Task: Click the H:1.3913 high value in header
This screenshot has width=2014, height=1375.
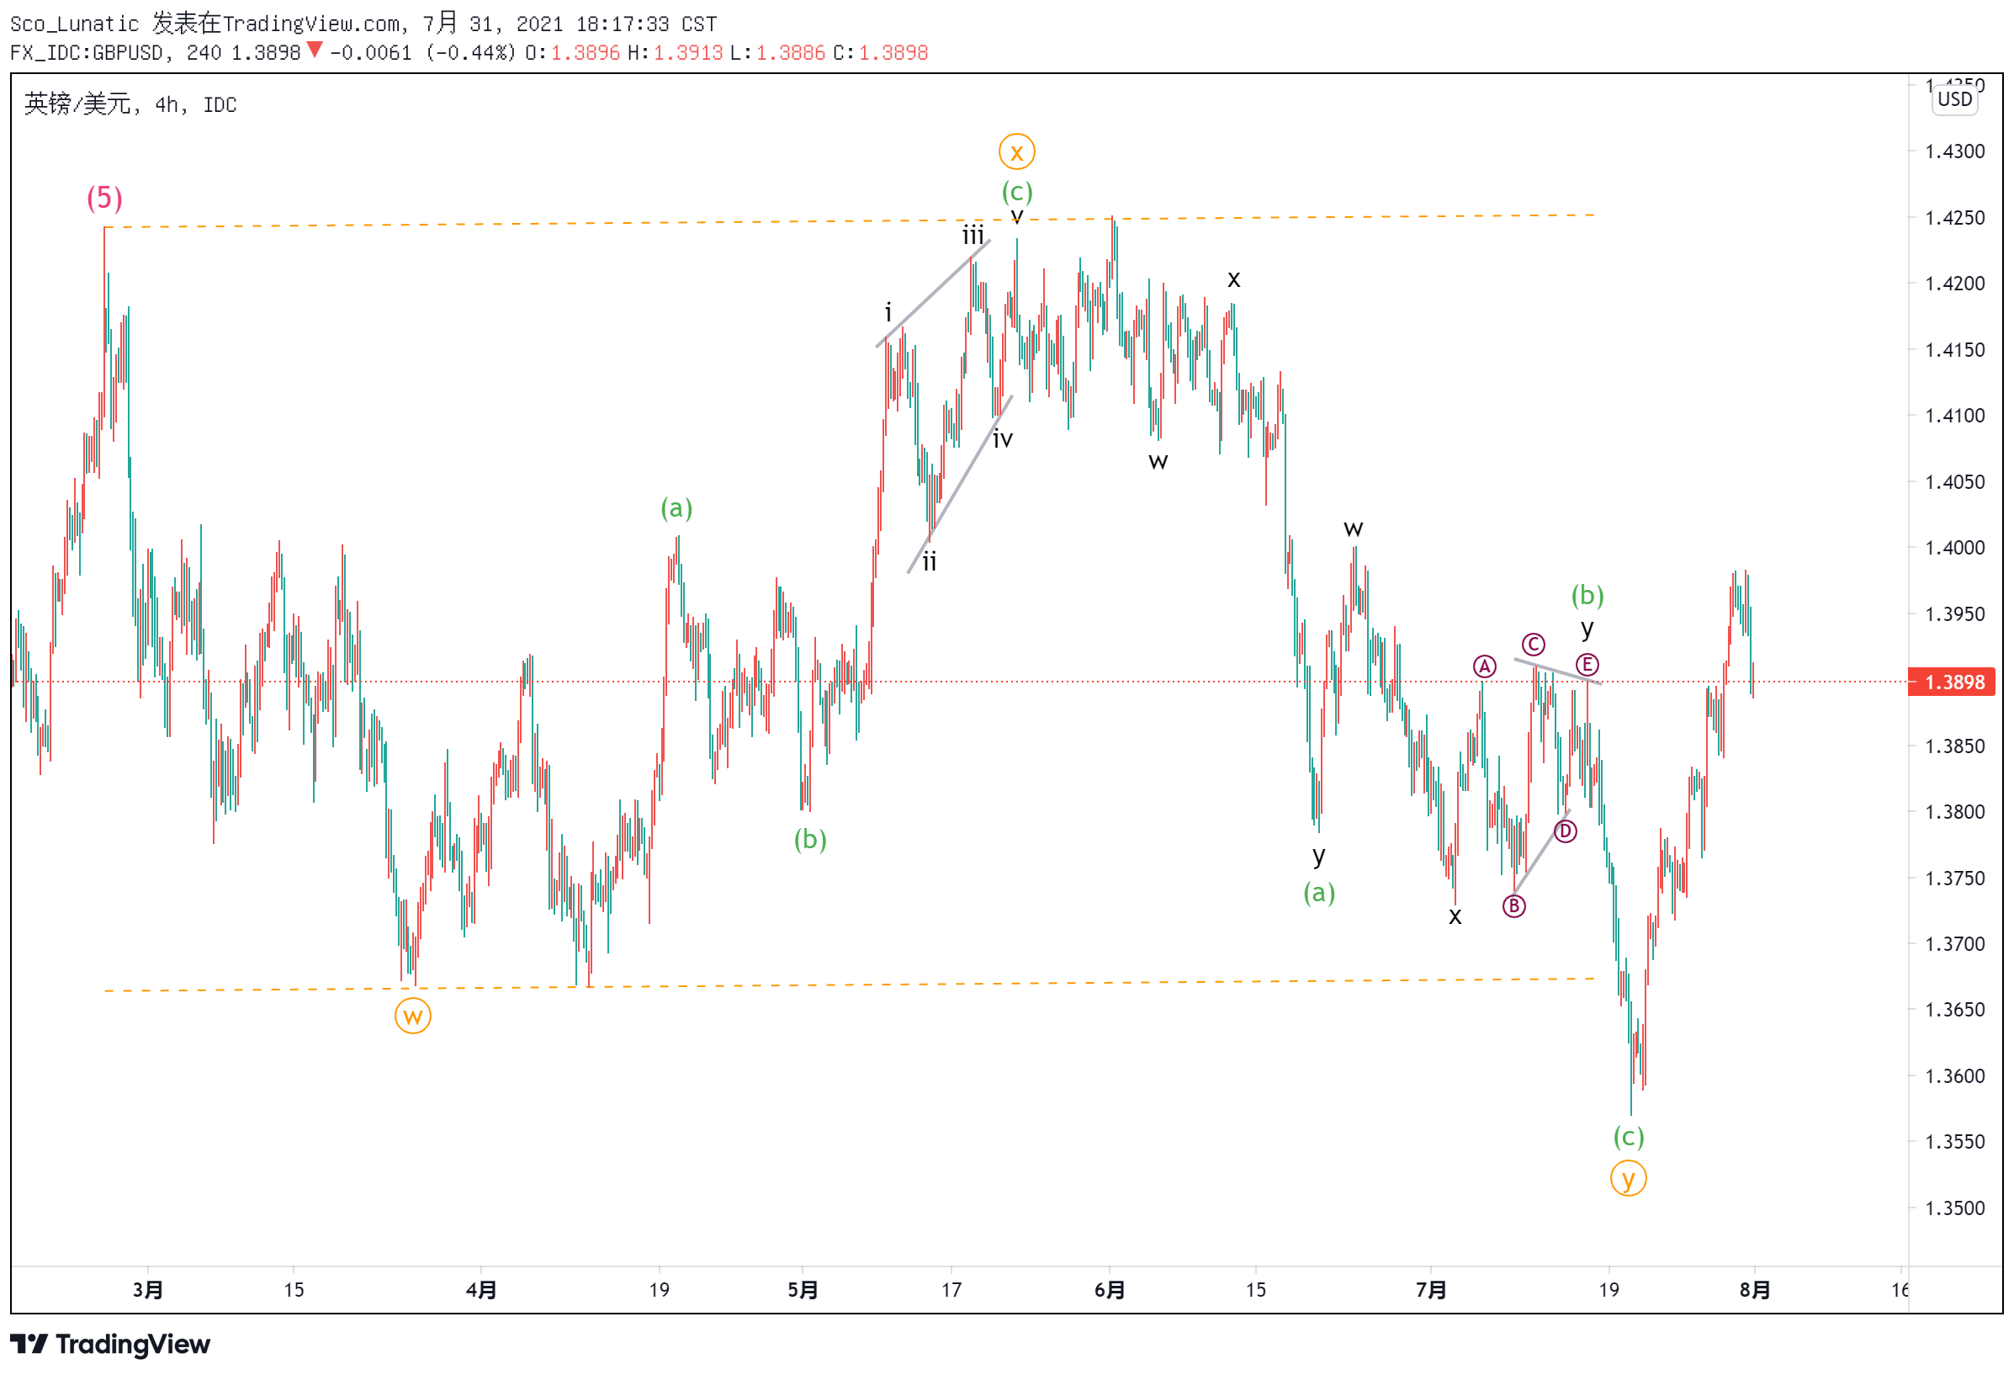Action: coord(675,53)
